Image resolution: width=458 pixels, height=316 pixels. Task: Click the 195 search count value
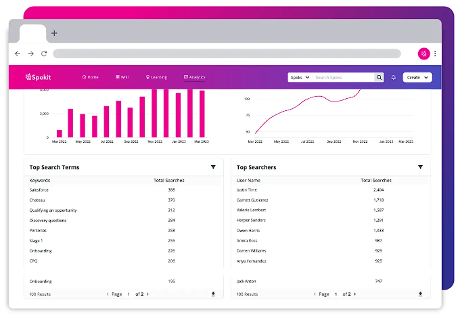click(x=171, y=281)
